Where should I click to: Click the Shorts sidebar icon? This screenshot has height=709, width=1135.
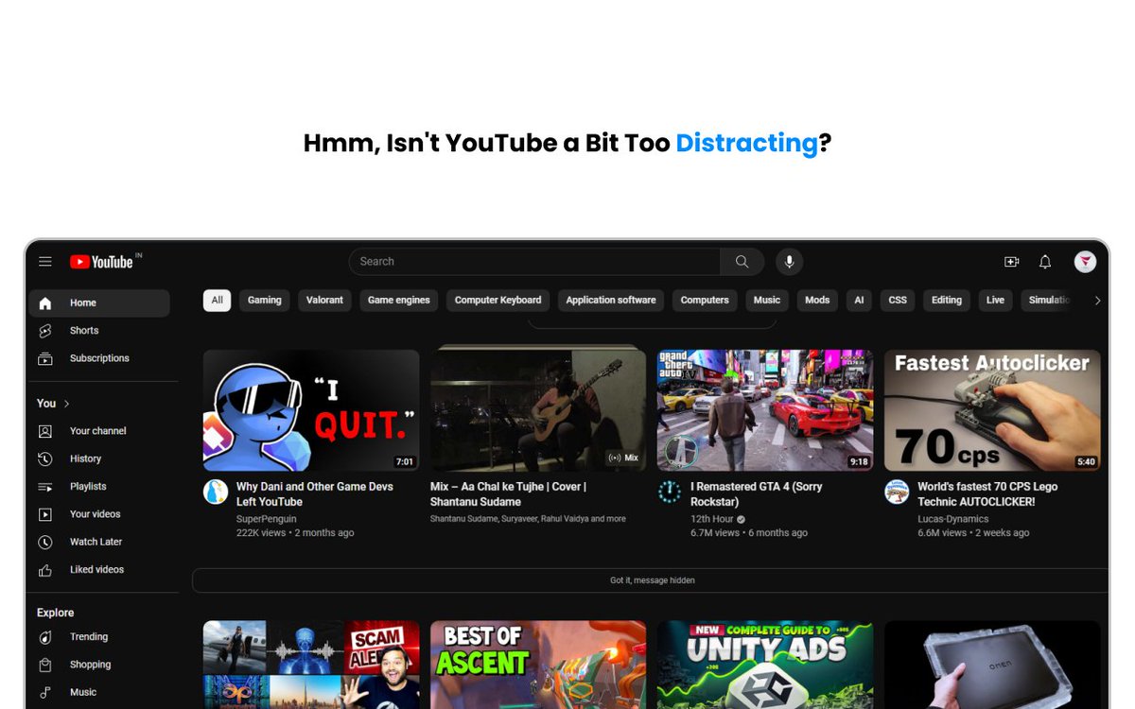click(x=45, y=331)
